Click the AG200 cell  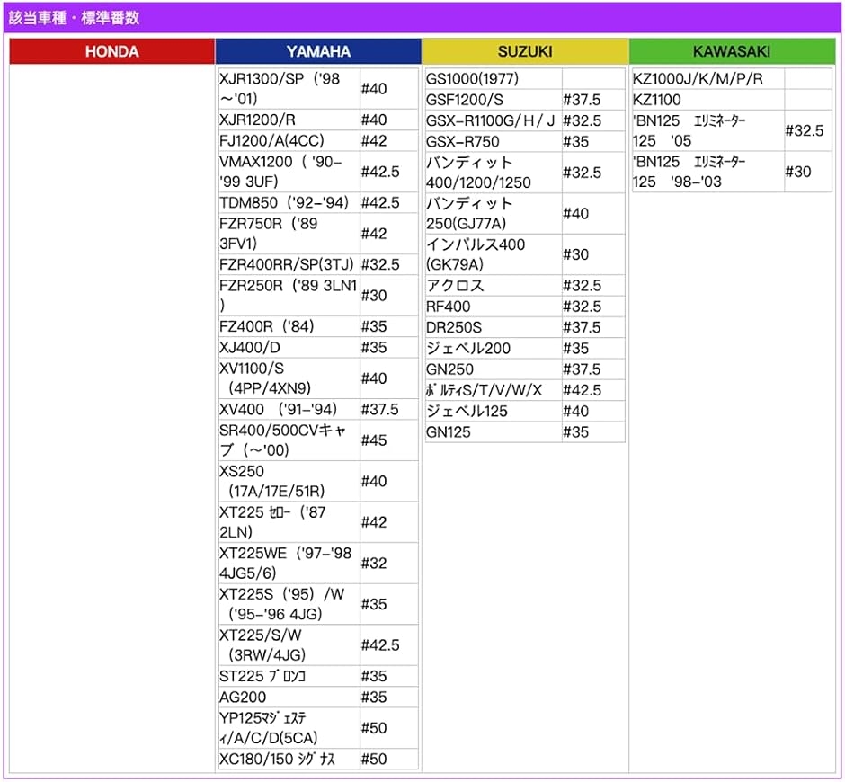(x=289, y=698)
